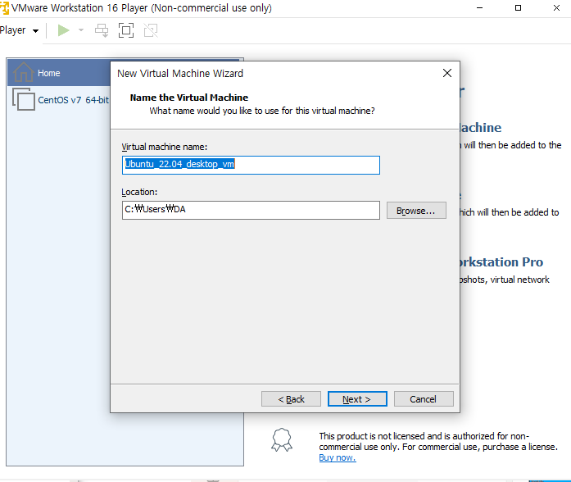Proceed with the Next > button

[357, 399]
